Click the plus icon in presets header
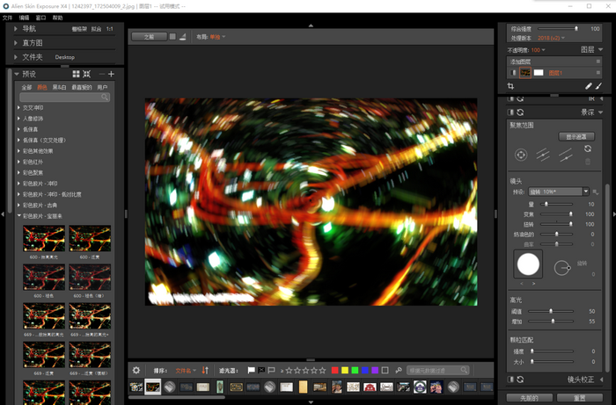616x405 pixels. coord(112,75)
